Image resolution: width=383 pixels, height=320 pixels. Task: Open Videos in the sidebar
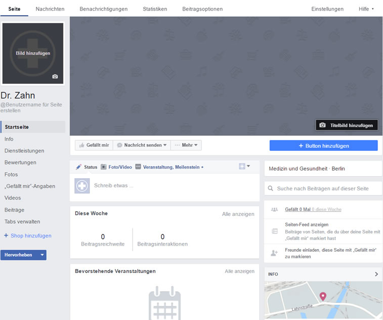point(13,198)
